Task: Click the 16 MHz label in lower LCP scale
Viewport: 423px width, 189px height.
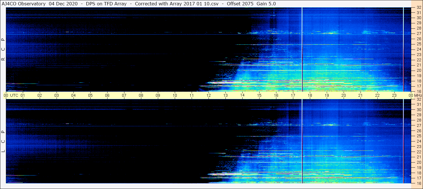Action: (x=419, y=183)
